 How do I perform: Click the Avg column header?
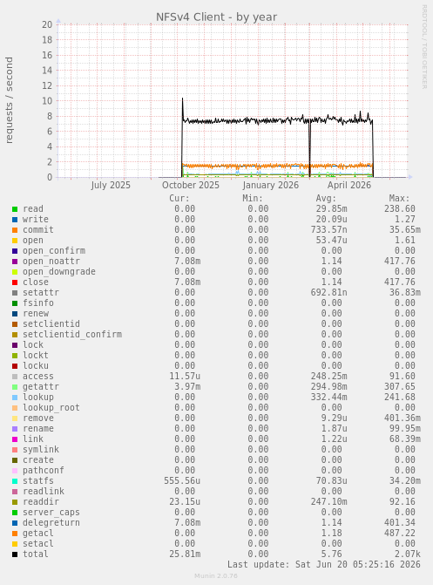click(326, 198)
